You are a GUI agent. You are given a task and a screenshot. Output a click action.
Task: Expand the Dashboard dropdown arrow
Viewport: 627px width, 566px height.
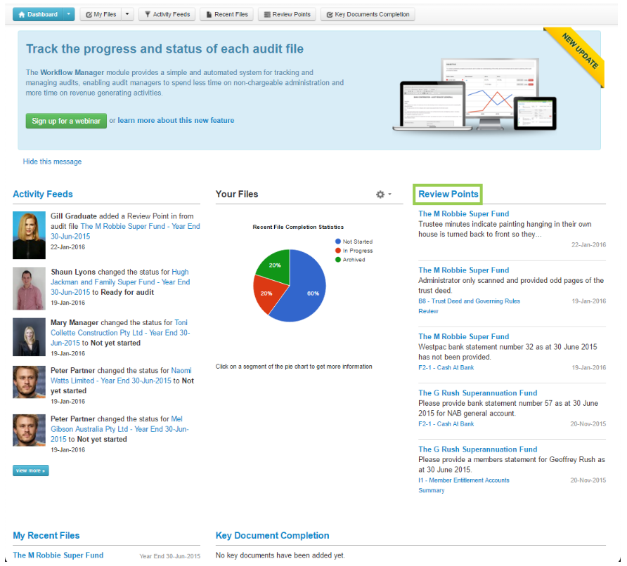(68, 14)
